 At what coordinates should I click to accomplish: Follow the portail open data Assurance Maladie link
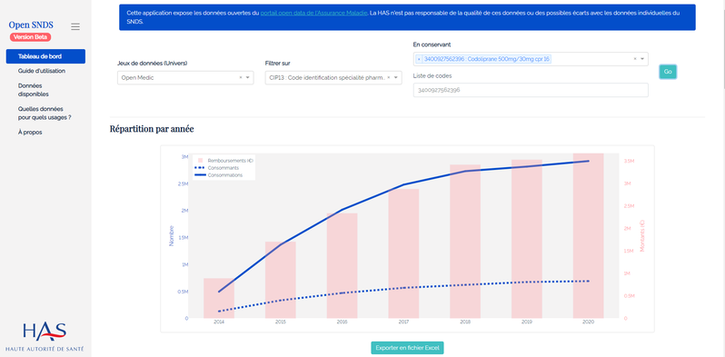[314, 13]
